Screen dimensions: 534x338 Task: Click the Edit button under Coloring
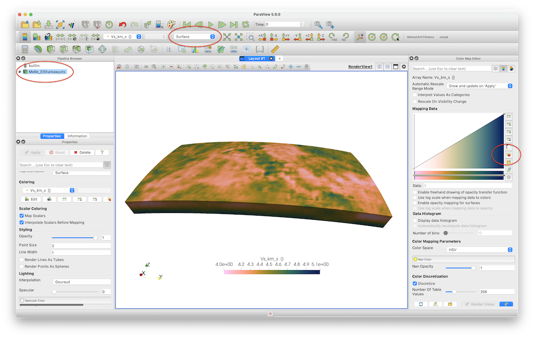(x=30, y=199)
